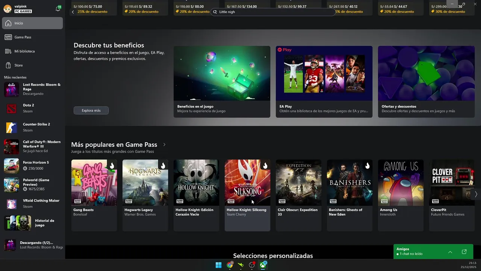Click Palworld thumbnail in sidebar
Image resolution: width=481 pixels, height=271 pixels.
[11, 184]
